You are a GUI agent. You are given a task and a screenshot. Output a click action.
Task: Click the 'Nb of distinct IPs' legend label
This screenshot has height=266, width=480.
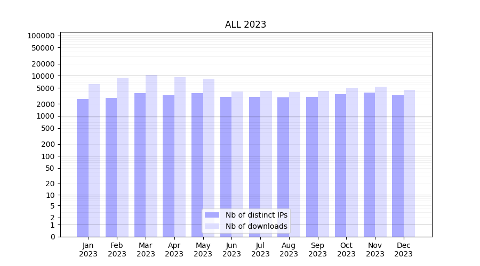pyautogui.click(x=256, y=215)
